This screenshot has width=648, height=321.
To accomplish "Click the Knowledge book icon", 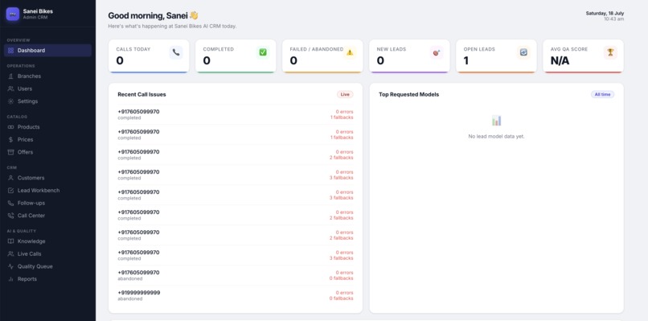I will coord(10,241).
